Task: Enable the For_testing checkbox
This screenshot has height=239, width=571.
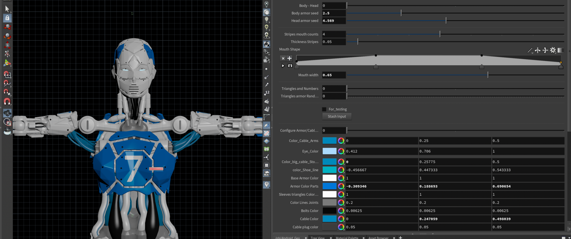Action: click(x=324, y=109)
